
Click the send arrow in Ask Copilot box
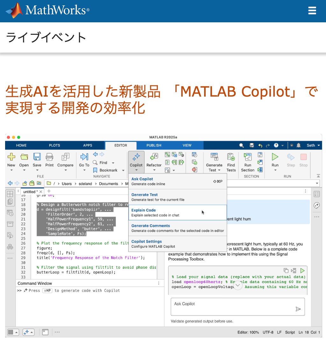[298, 309]
